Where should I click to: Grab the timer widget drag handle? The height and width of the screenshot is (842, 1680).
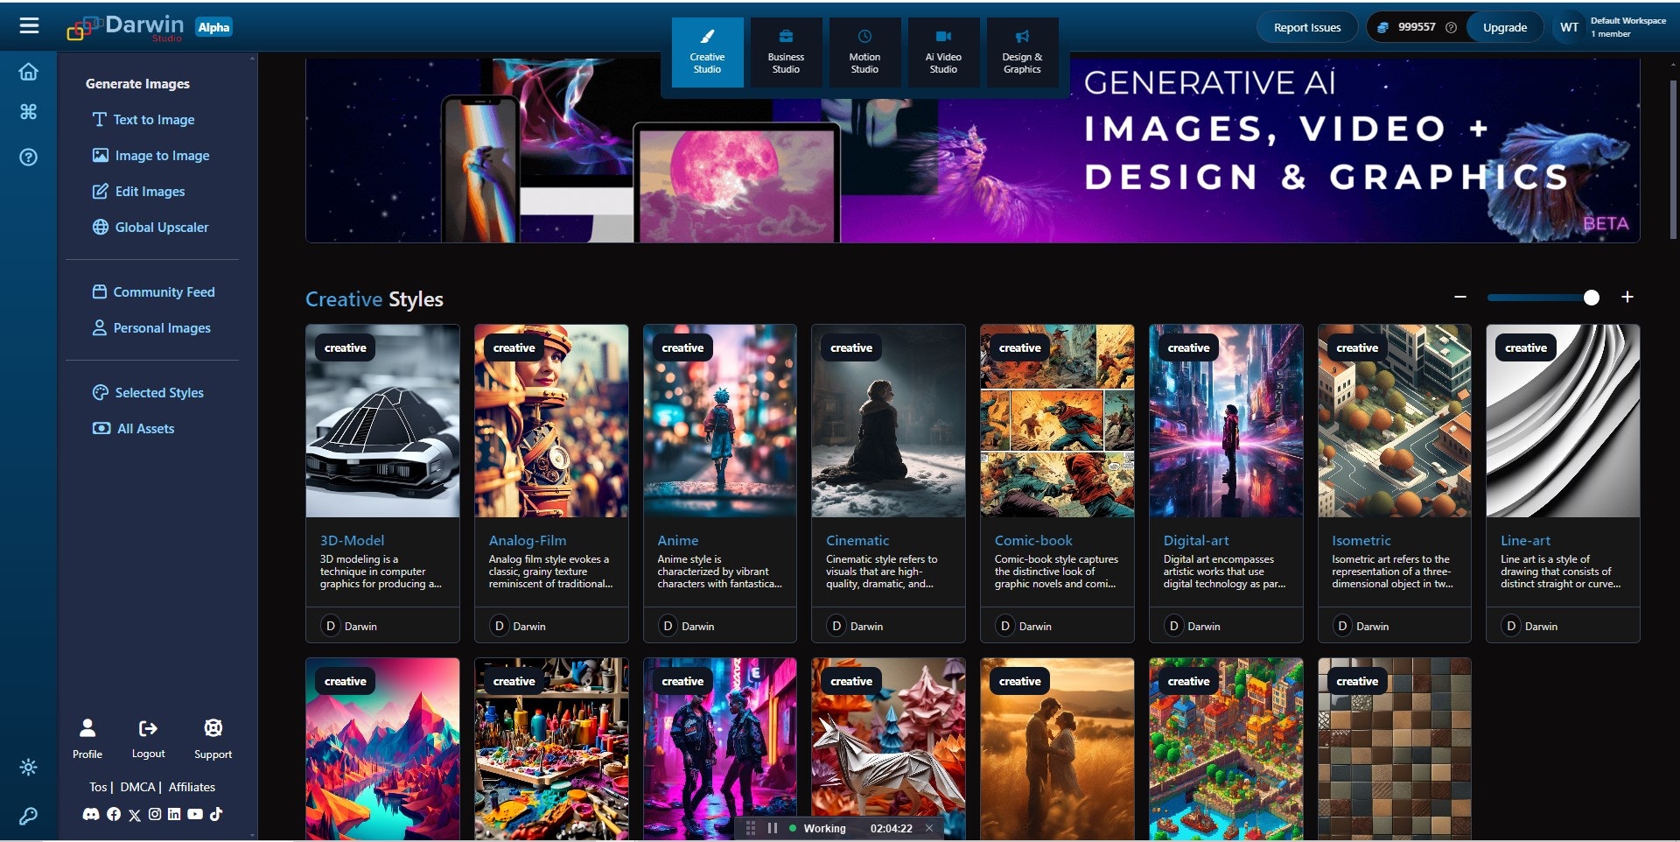(751, 828)
